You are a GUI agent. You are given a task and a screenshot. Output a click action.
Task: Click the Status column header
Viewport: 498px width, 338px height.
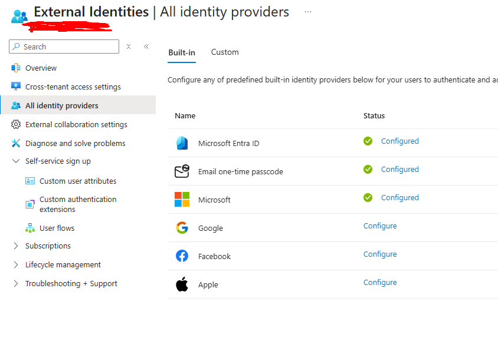click(x=374, y=116)
